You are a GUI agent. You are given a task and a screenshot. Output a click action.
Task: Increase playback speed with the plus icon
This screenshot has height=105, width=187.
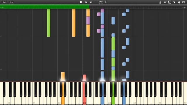click(106, 2)
